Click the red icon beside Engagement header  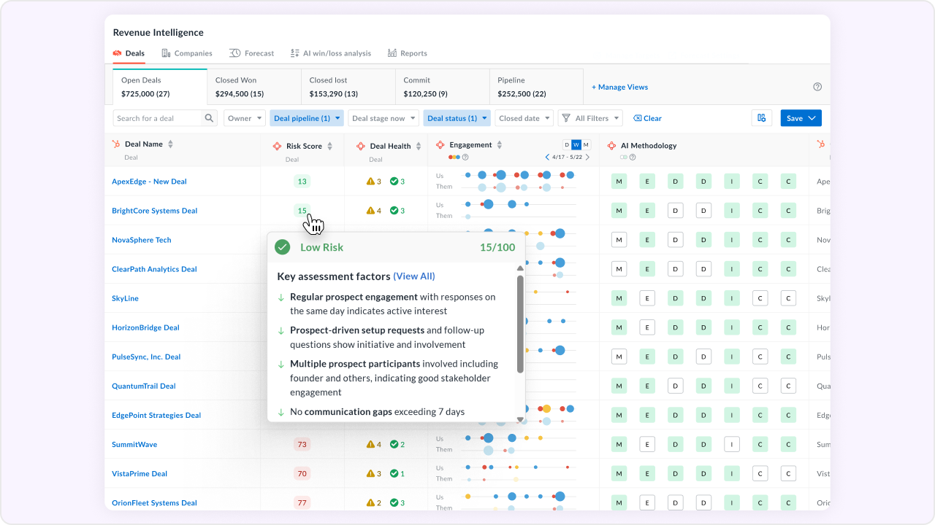pyautogui.click(x=440, y=145)
